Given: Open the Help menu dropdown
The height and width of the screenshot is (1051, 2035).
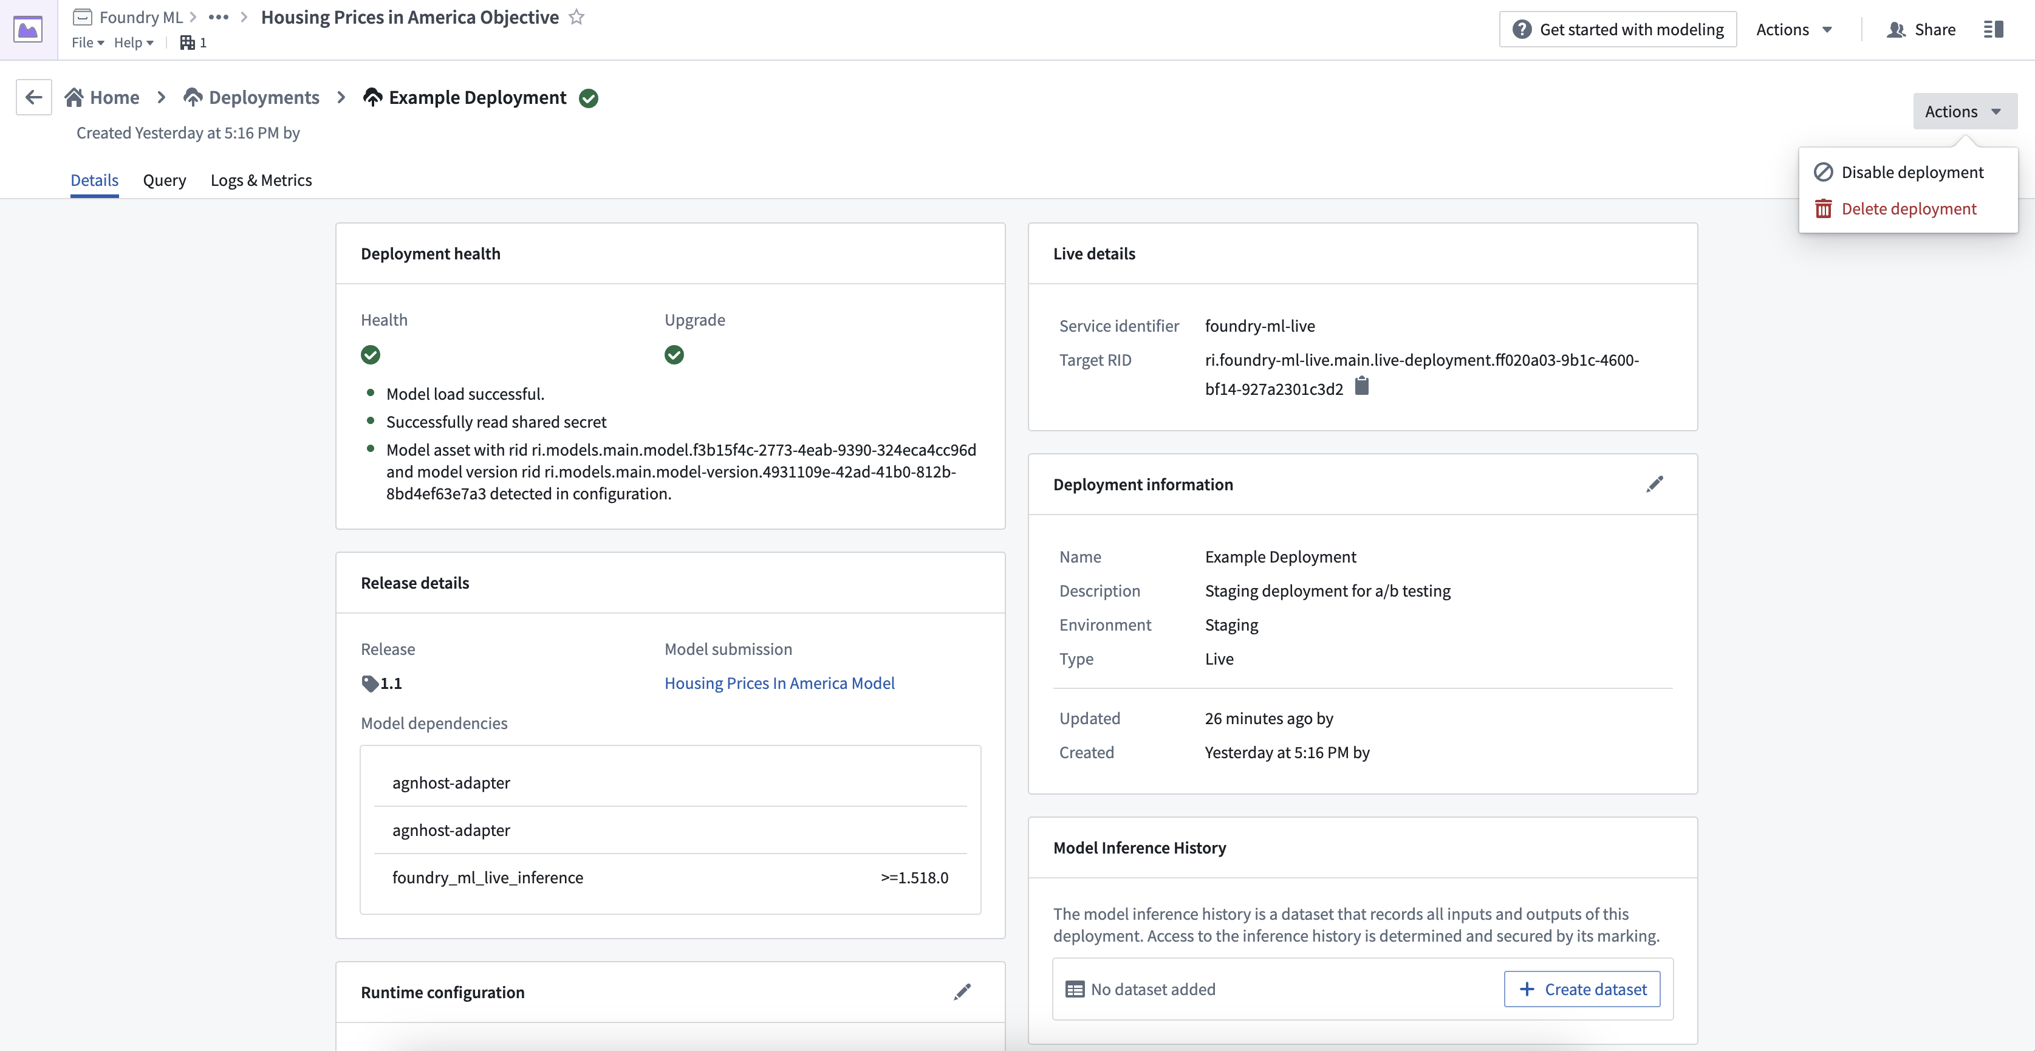Looking at the screenshot, I should (134, 43).
